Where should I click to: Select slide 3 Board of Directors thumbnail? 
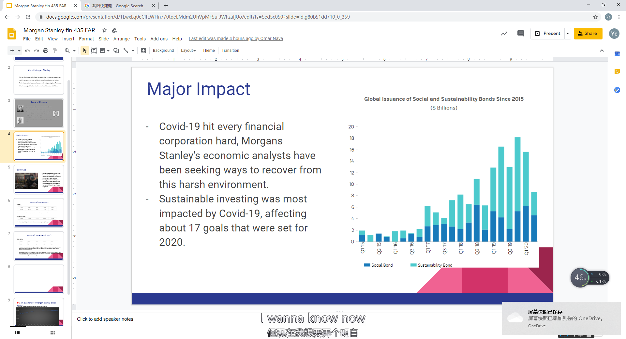(39, 113)
